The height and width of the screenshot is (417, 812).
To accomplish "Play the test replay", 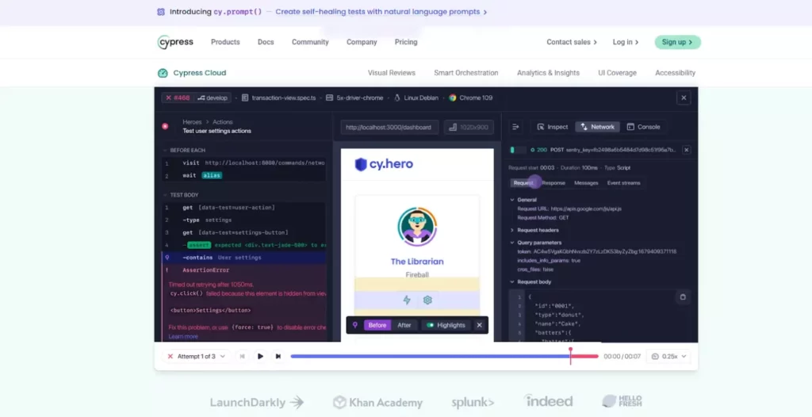I will (x=260, y=357).
